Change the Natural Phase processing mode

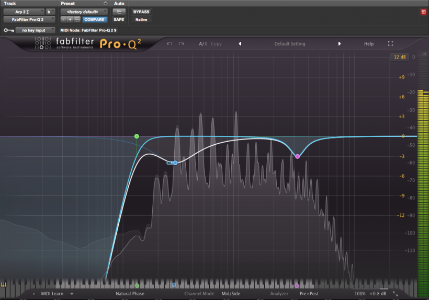[x=130, y=294]
